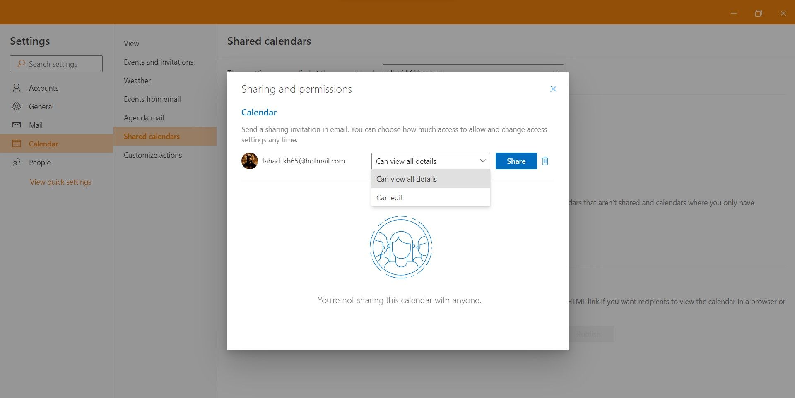Collapse the permission level dropdown arrow
The width and height of the screenshot is (795, 398).
pyautogui.click(x=483, y=161)
